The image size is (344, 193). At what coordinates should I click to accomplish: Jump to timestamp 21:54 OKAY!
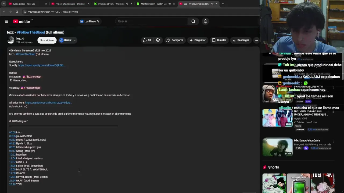(12, 181)
